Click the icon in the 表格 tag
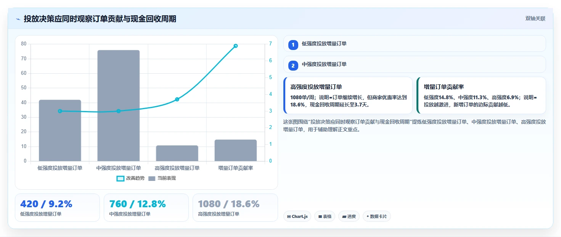This screenshot has width=561, height=237. (320, 216)
